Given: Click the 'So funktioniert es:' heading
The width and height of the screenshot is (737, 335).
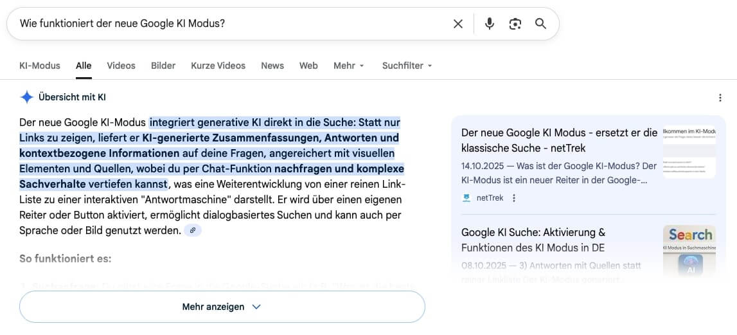Looking at the screenshot, I should pyautogui.click(x=66, y=258).
